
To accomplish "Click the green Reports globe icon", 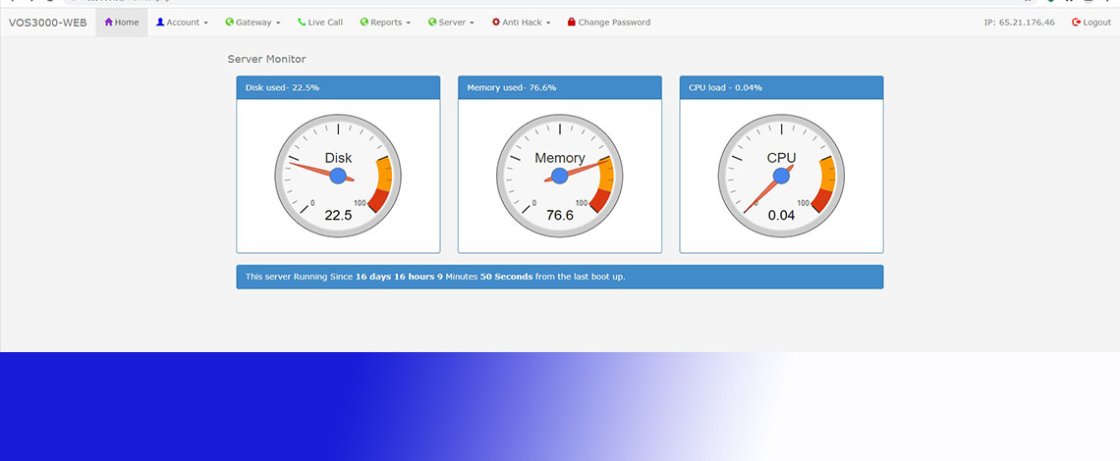I will pos(364,23).
